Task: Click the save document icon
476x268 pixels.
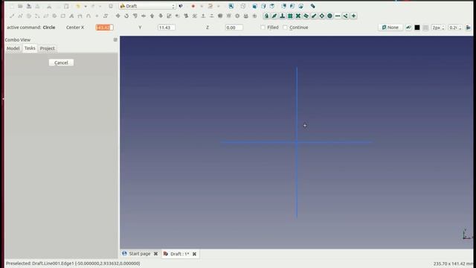Action: pos(29,6)
